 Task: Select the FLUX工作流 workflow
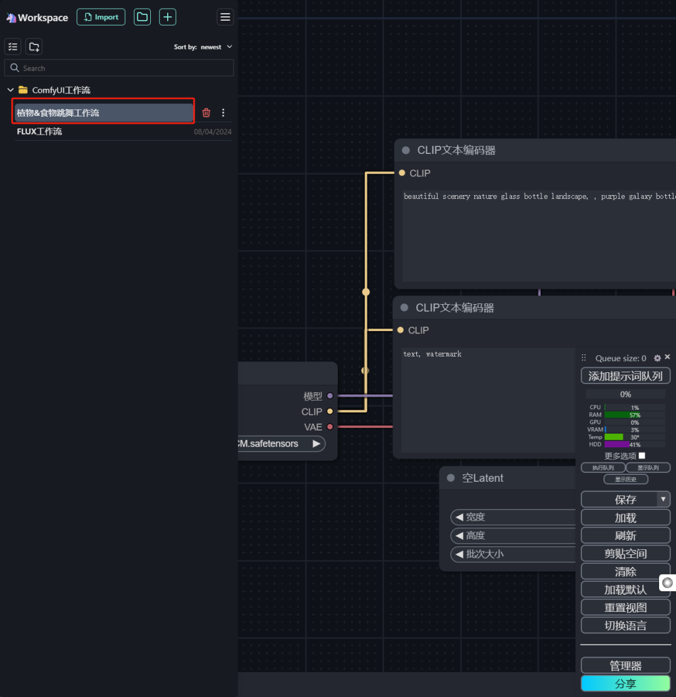[x=39, y=131]
